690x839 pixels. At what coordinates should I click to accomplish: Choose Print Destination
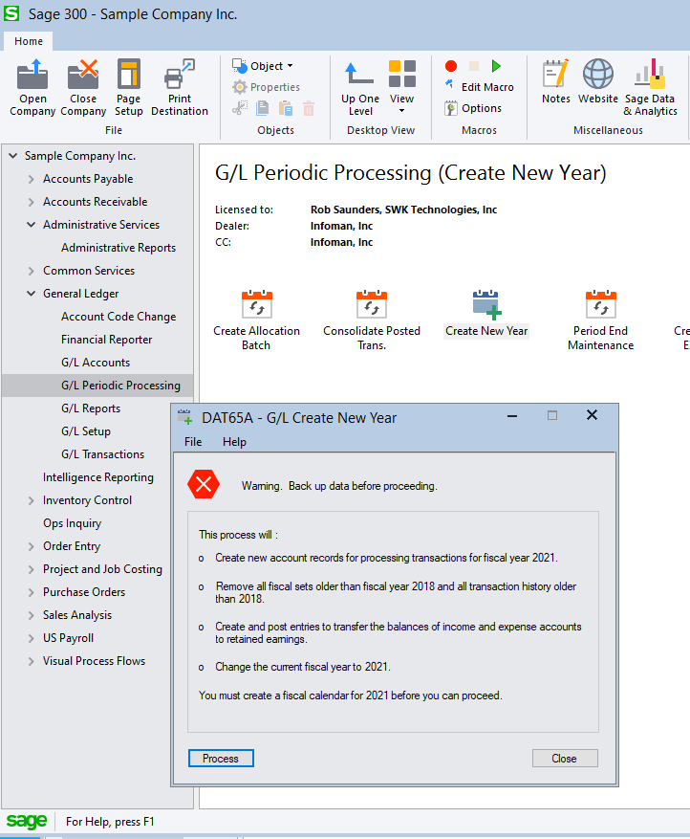click(x=180, y=88)
